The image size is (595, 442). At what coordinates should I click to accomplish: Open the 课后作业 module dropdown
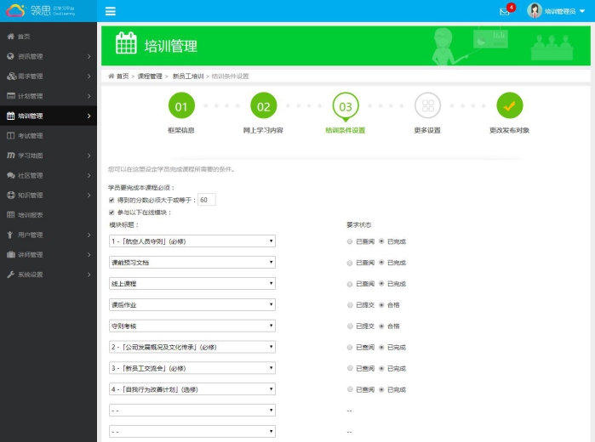(x=192, y=305)
